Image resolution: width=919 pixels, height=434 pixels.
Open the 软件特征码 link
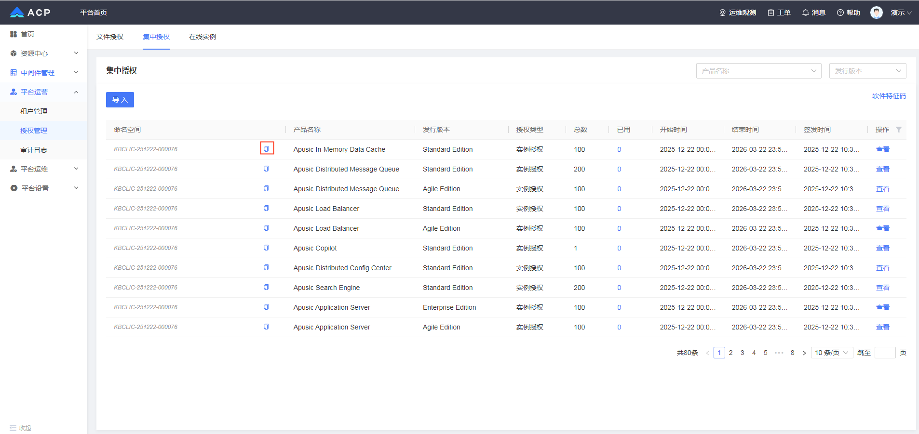click(x=889, y=96)
